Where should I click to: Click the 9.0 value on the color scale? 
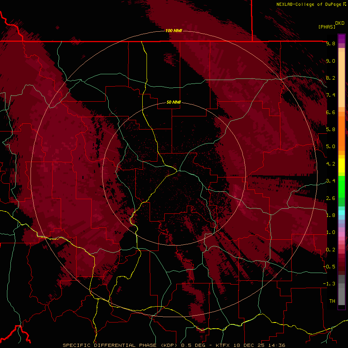(x=331, y=61)
